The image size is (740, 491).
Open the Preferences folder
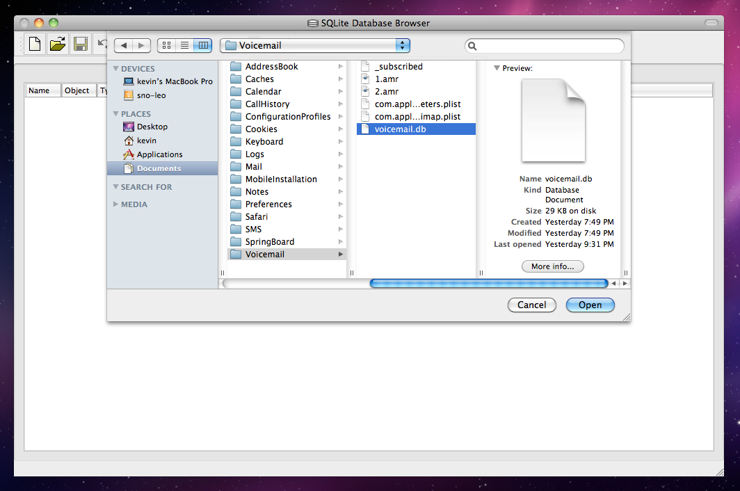point(287,204)
